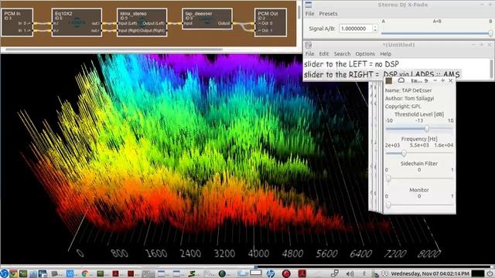The height and width of the screenshot is (278, 495).
Task: Open the Options menu in the Untitled editor
Action: pyautogui.click(x=365, y=54)
